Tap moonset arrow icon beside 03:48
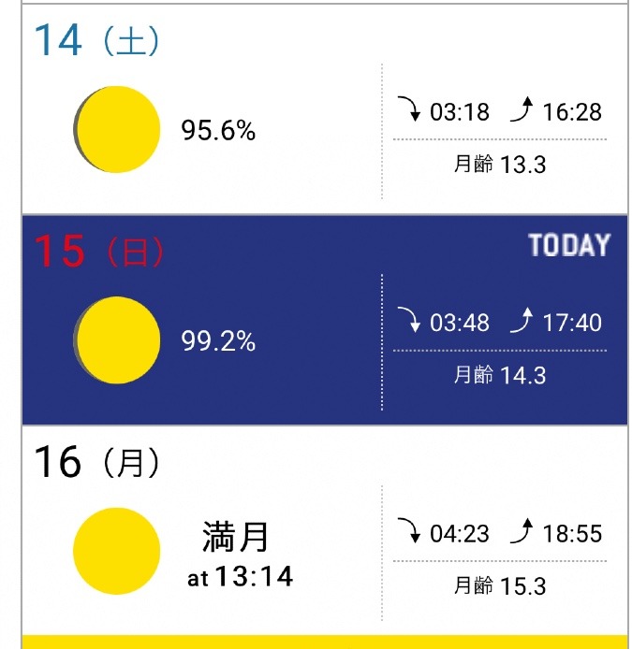Image resolution: width=632 pixels, height=649 pixels. pyautogui.click(x=408, y=320)
